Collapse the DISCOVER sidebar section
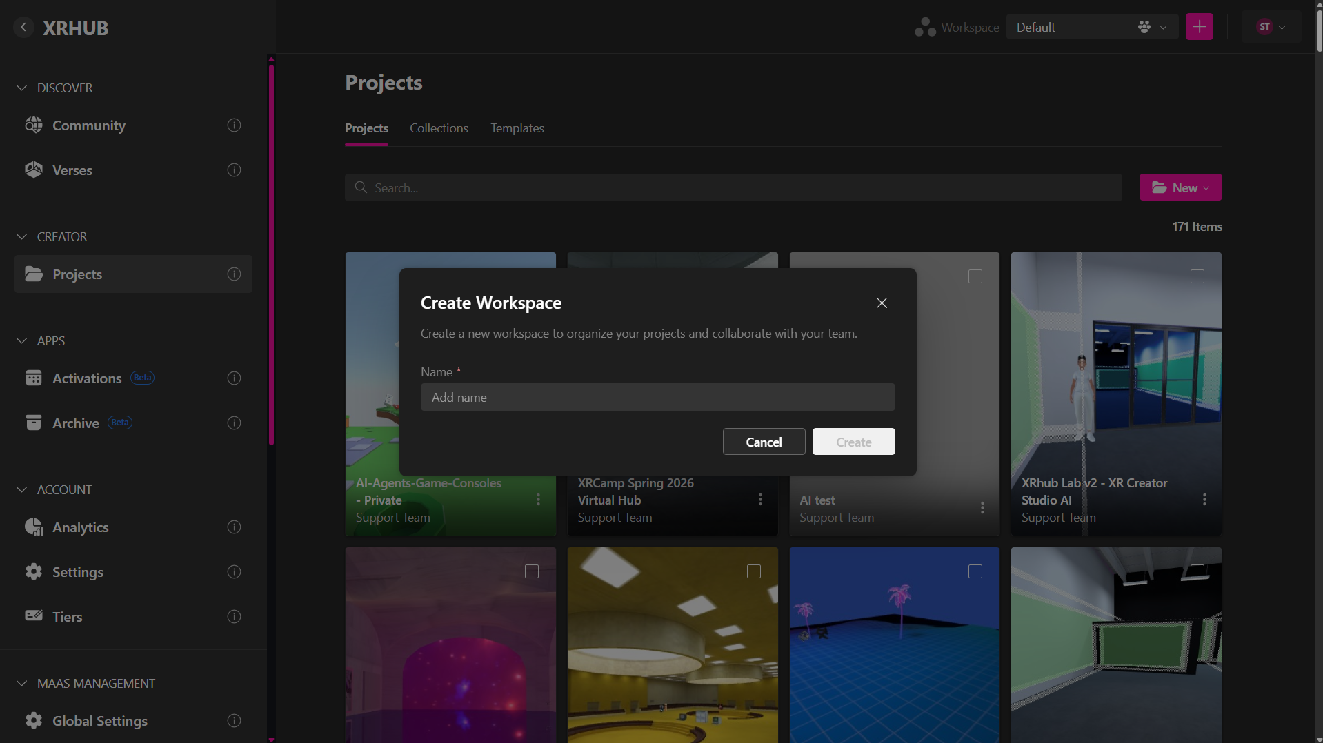The height and width of the screenshot is (743, 1323). (x=22, y=88)
